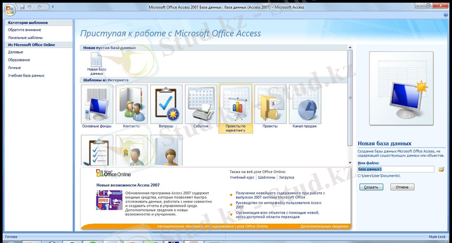Choose the Проекты template
The height and width of the screenshot is (243, 452).
click(x=270, y=107)
